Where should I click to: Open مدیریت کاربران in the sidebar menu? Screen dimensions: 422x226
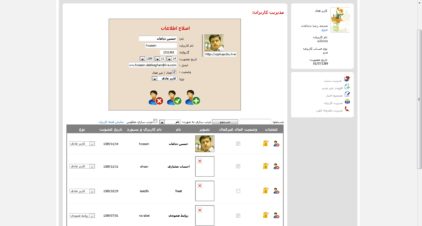pos(333,103)
